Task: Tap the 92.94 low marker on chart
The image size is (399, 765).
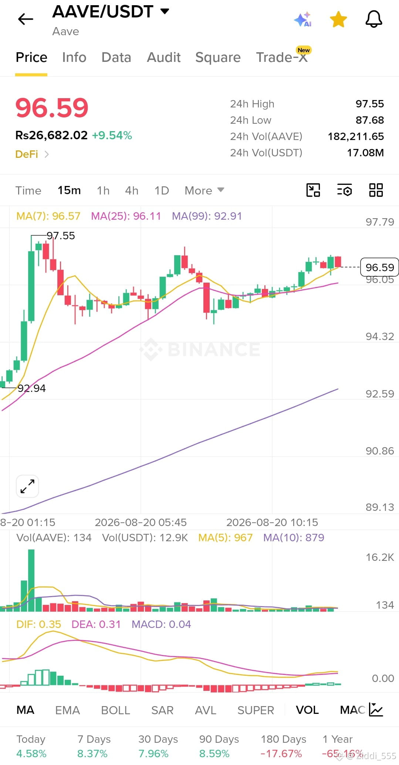Action: tap(32, 388)
